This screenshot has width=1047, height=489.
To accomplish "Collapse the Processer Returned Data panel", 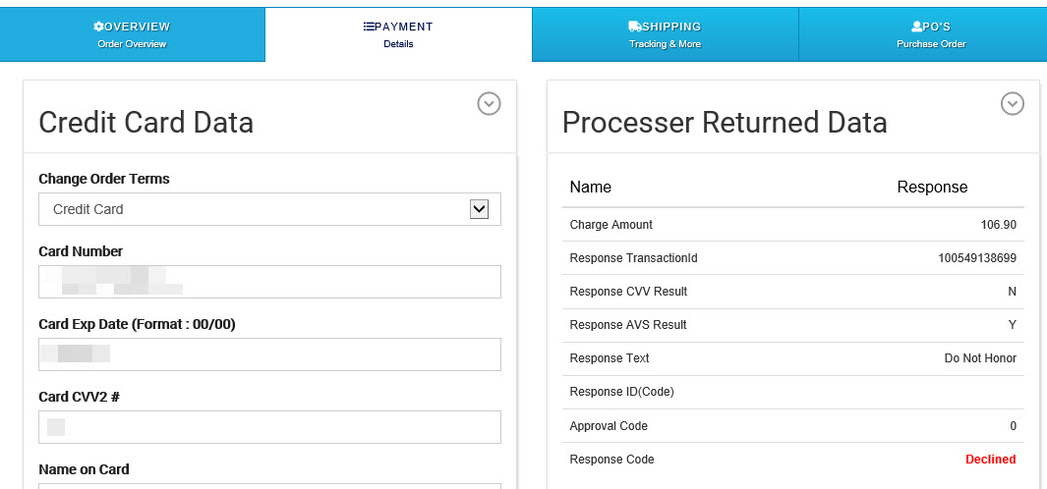I will coord(1012,103).
